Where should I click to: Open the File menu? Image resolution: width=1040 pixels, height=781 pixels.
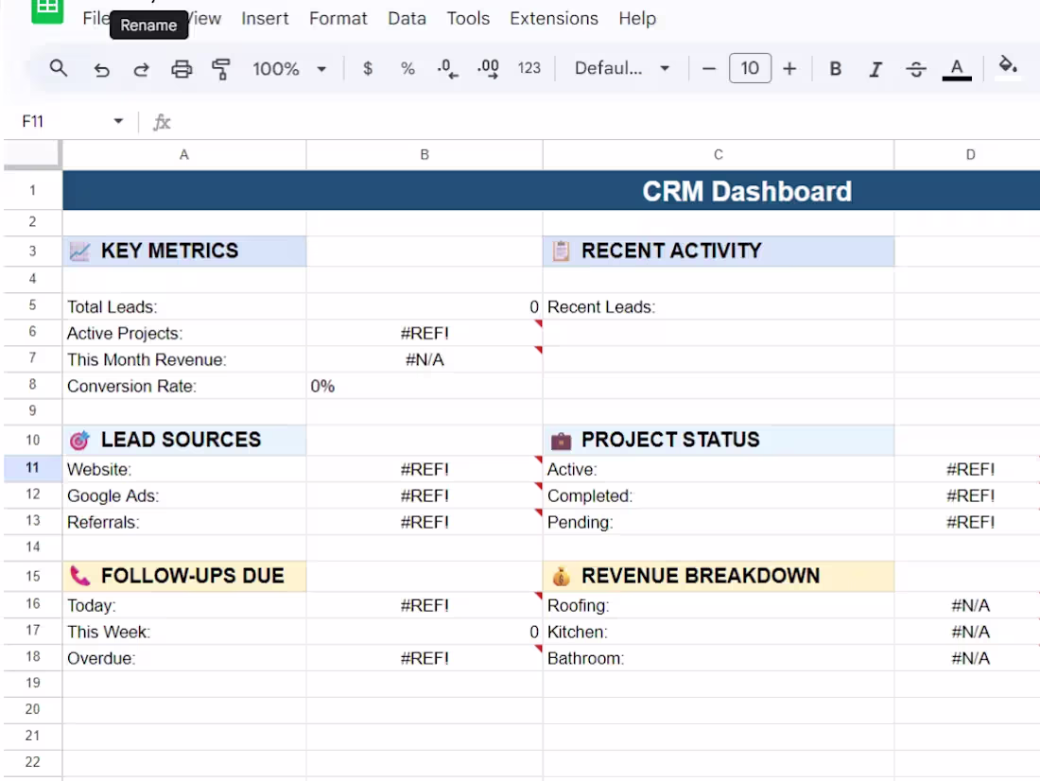[x=95, y=19]
